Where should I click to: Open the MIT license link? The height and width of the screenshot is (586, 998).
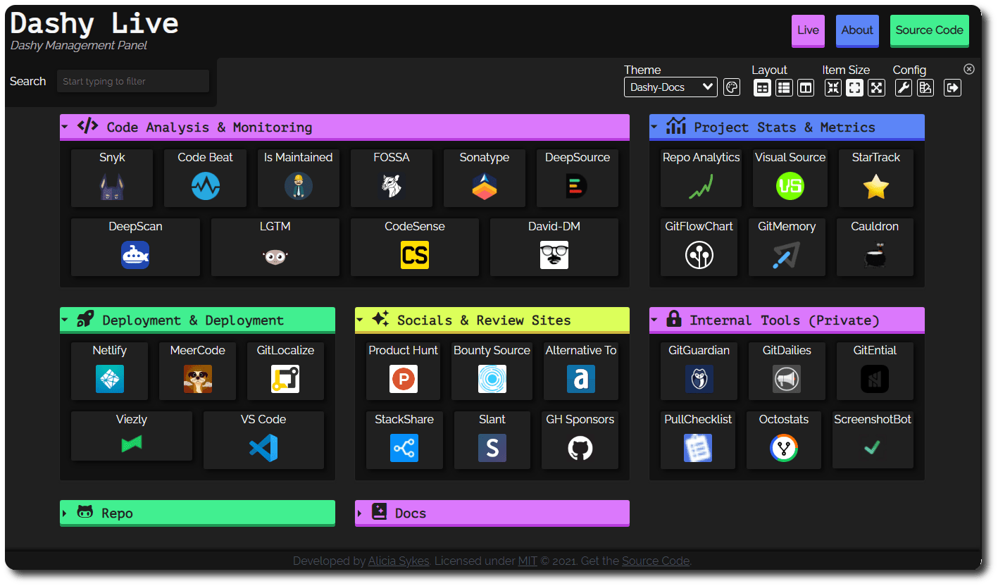tap(528, 561)
